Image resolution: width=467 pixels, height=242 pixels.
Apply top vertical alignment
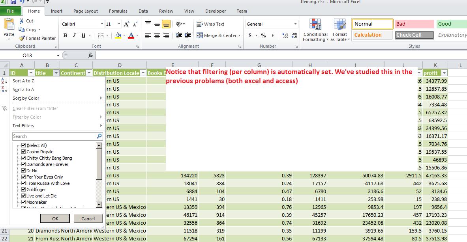click(148, 24)
